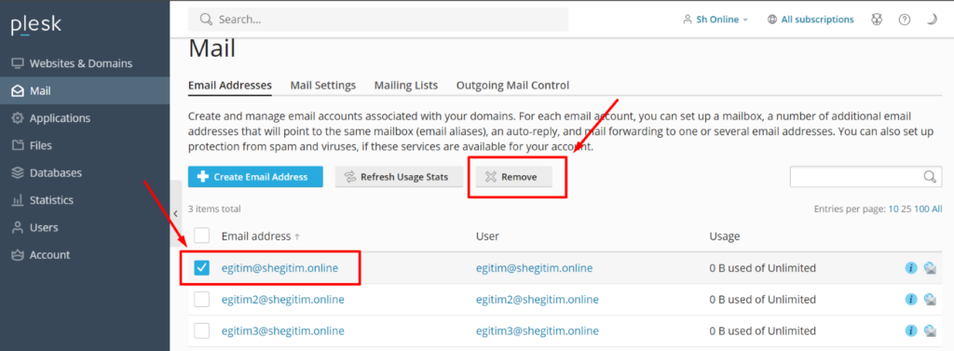
Task: Open the help question mark icon
Action: (x=905, y=20)
